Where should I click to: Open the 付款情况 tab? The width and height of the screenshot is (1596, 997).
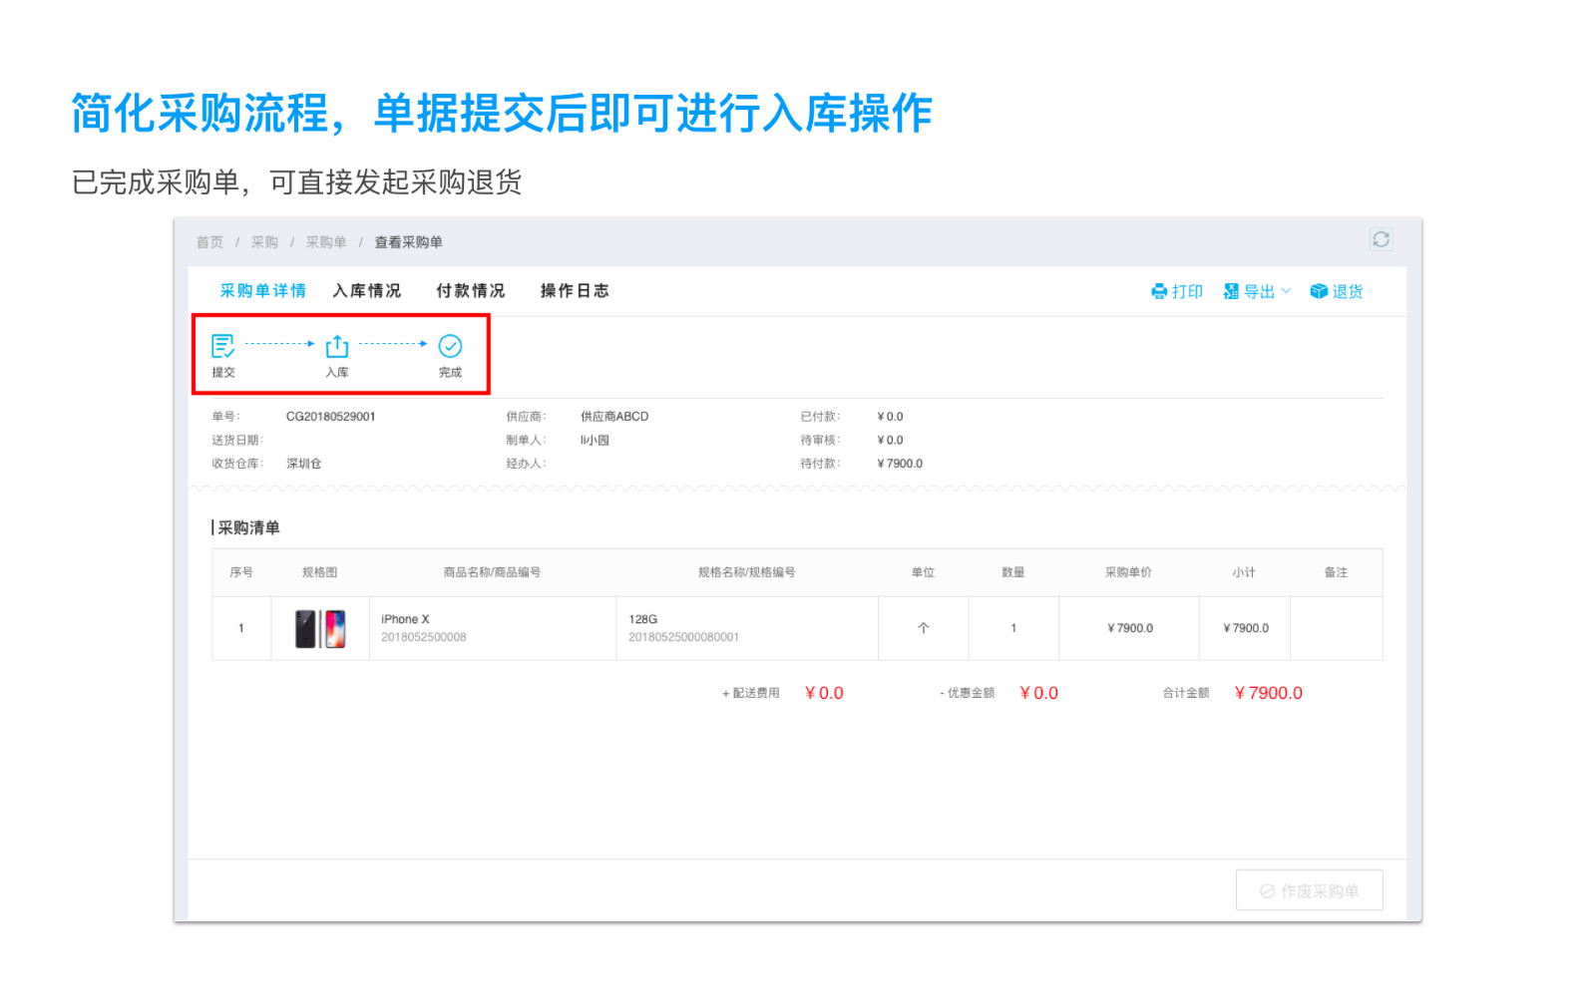pyautogui.click(x=471, y=291)
